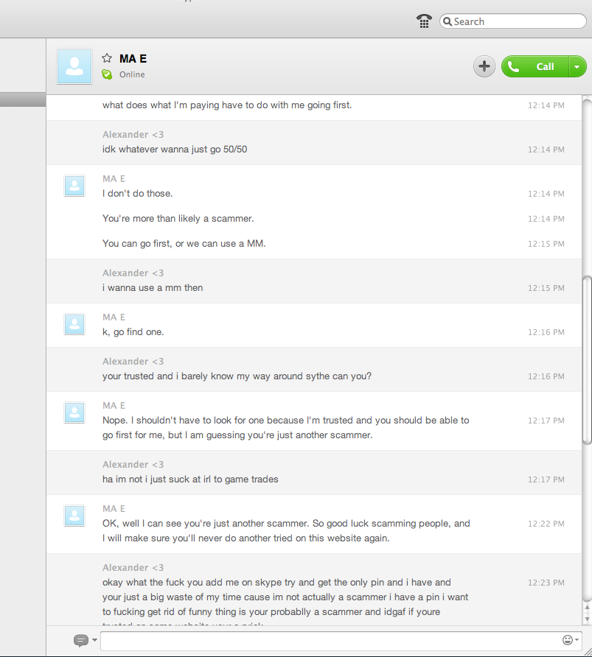The height and width of the screenshot is (657, 592).
Task: Click MA E avatar beside "I don't do those."
Action: (x=74, y=186)
